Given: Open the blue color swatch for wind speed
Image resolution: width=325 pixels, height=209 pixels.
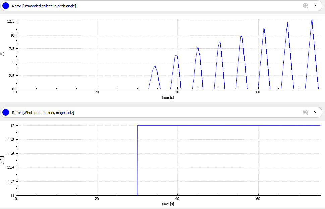Looking at the screenshot, I should point(6,112).
